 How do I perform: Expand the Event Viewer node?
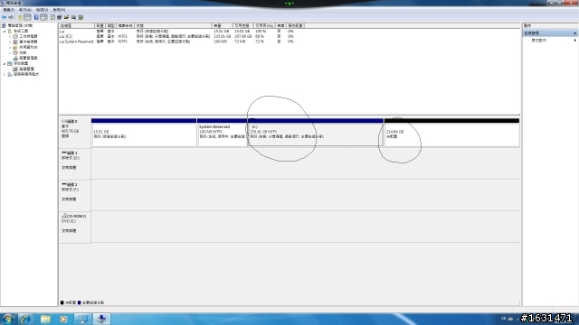pos(10,42)
